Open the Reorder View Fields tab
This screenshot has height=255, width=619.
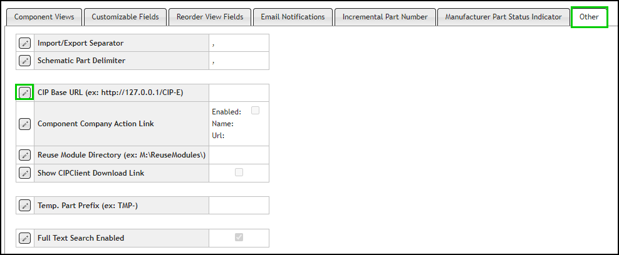(x=210, y=17)
